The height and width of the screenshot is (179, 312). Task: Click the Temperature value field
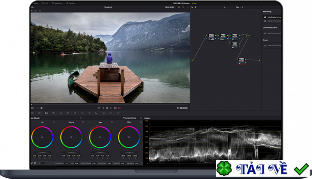[x=67, y=163]
